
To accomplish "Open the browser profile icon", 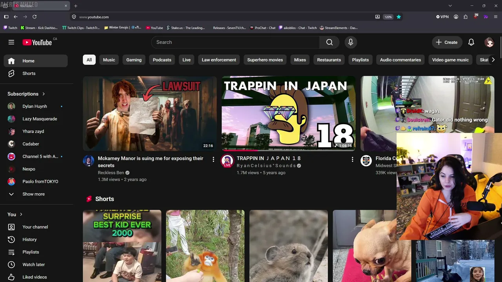I will 456,17.
